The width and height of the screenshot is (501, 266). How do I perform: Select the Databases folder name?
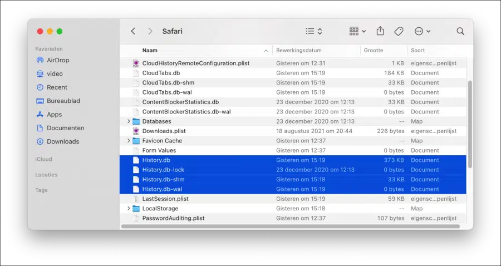pos(156,121)
